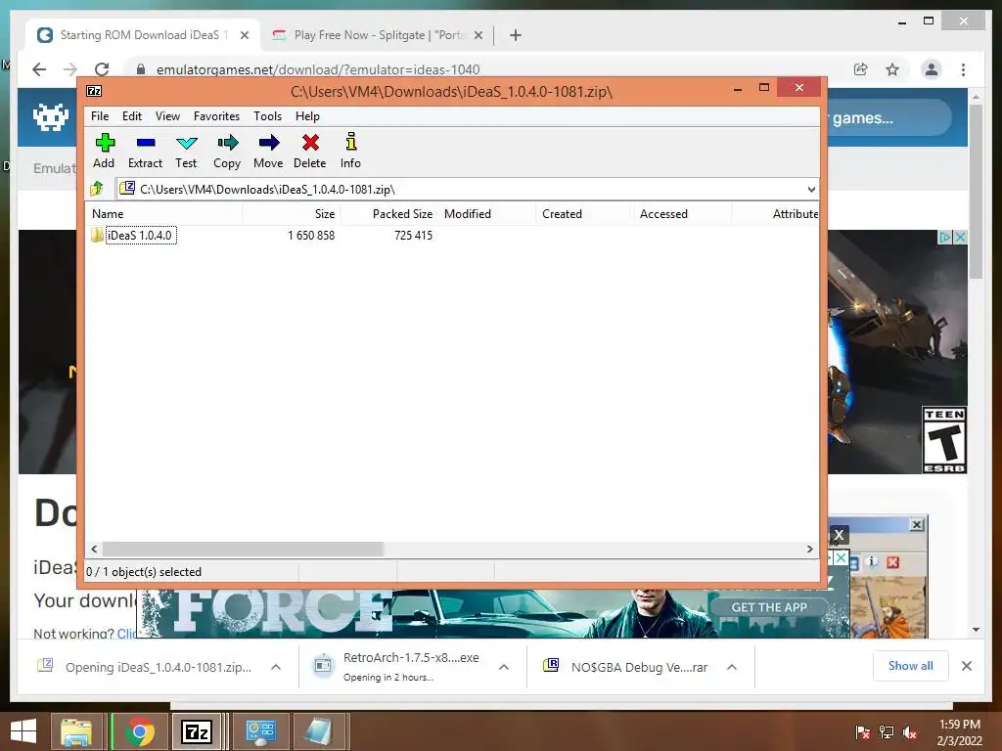Screen dimensions: 1002x751
Task: Expand options for iDeaS zip download
Action: (x=276, y=667)
